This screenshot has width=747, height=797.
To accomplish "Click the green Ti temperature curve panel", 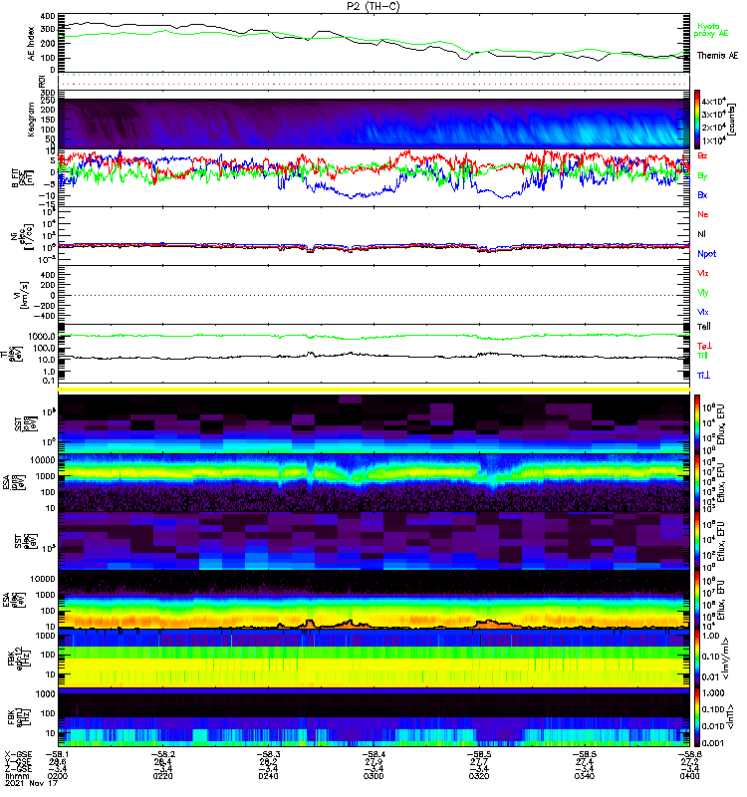I will [374, 354].
